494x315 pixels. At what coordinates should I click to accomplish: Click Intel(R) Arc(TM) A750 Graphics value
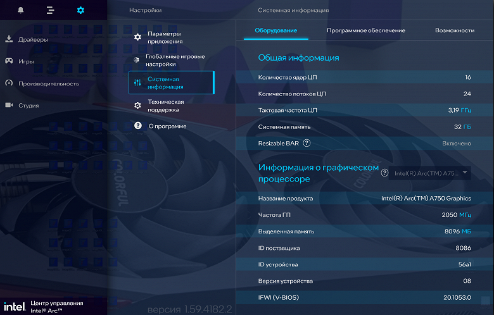tap(426, 198)
